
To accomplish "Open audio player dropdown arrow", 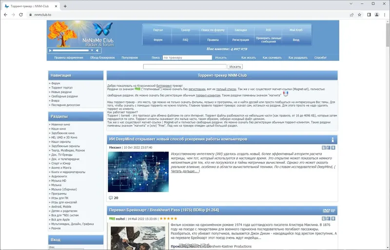I will click(x=92, y=50).
